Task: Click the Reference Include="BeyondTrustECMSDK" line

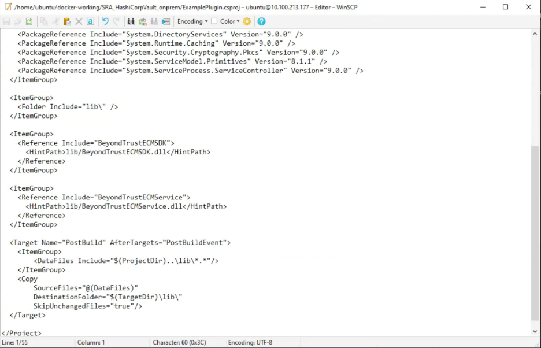Action: tap(97, 143)
